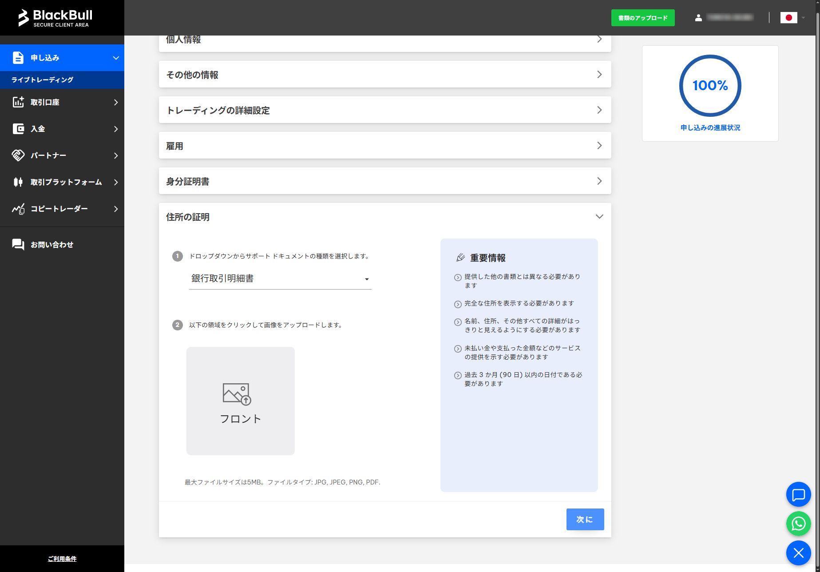Select the 申し込み application icon in sidebar
Screen dimensions: 820x572
click(18, 58)
